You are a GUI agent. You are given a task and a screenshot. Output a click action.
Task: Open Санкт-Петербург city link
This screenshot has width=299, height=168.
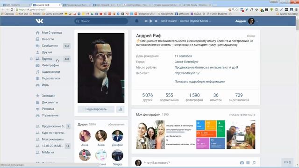pos(186,62)
